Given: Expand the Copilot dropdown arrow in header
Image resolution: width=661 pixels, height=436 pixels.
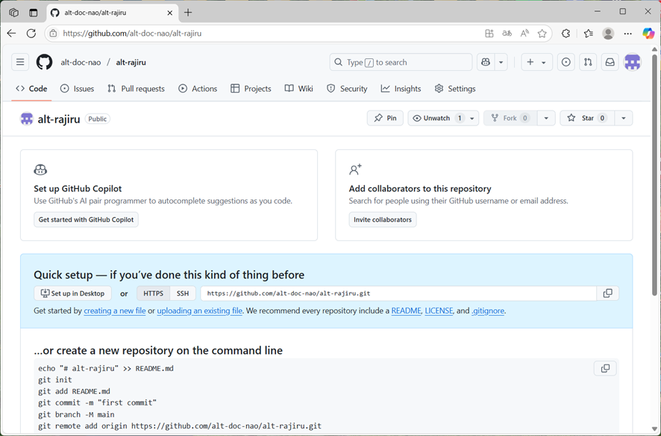Looking at the screenshot, I should pos(501,63).
